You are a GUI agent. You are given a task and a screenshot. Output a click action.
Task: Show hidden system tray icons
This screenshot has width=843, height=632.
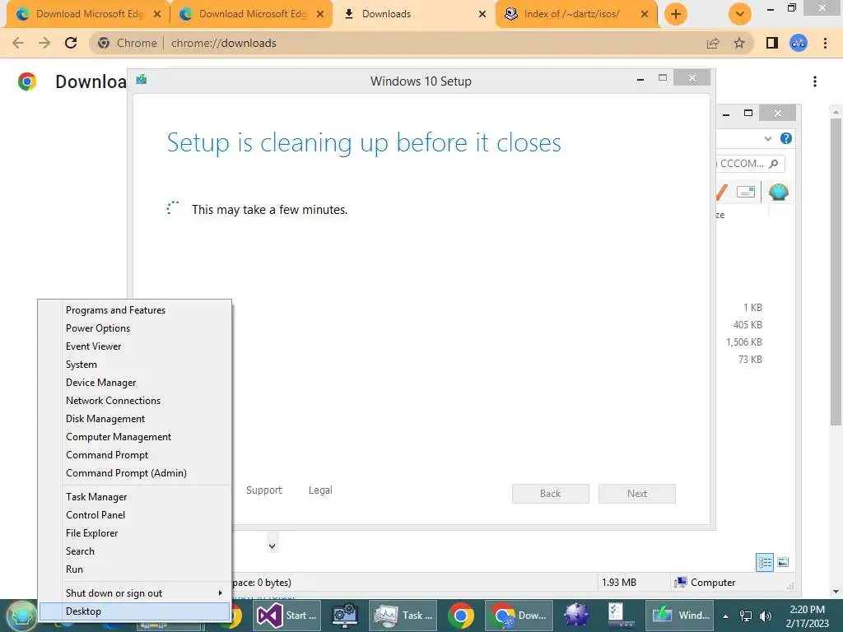(x=726, y=616)
